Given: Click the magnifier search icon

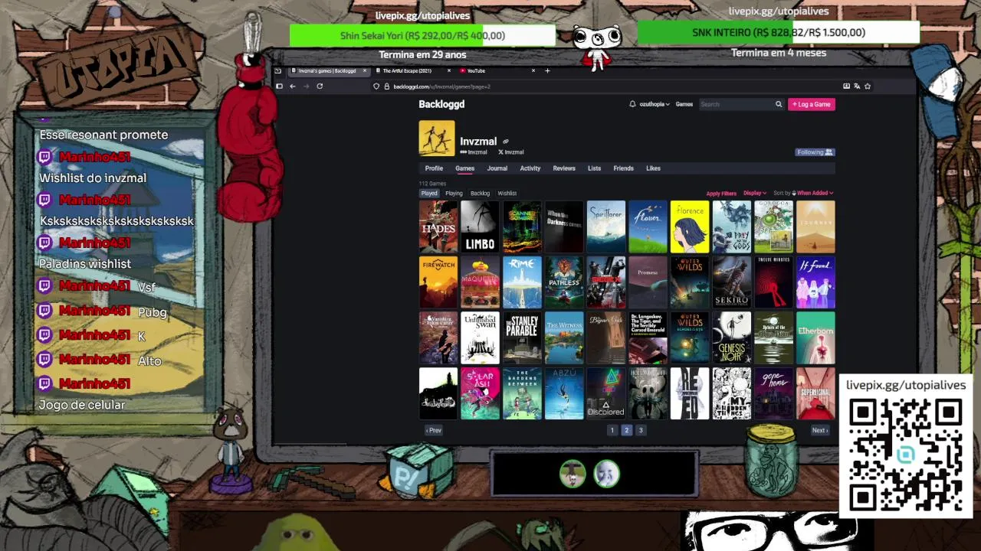Looking at the screenshot, I should pos(778,104).
